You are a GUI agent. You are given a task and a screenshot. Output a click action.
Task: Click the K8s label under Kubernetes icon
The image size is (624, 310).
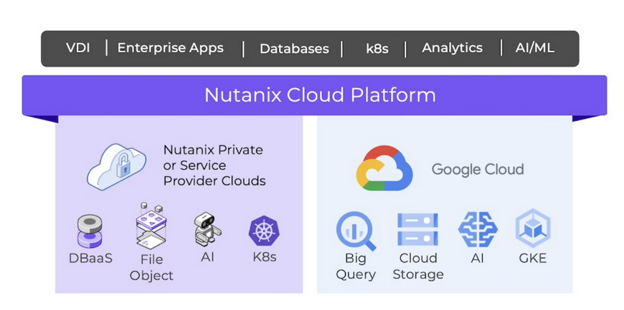(x=264, y=257)
